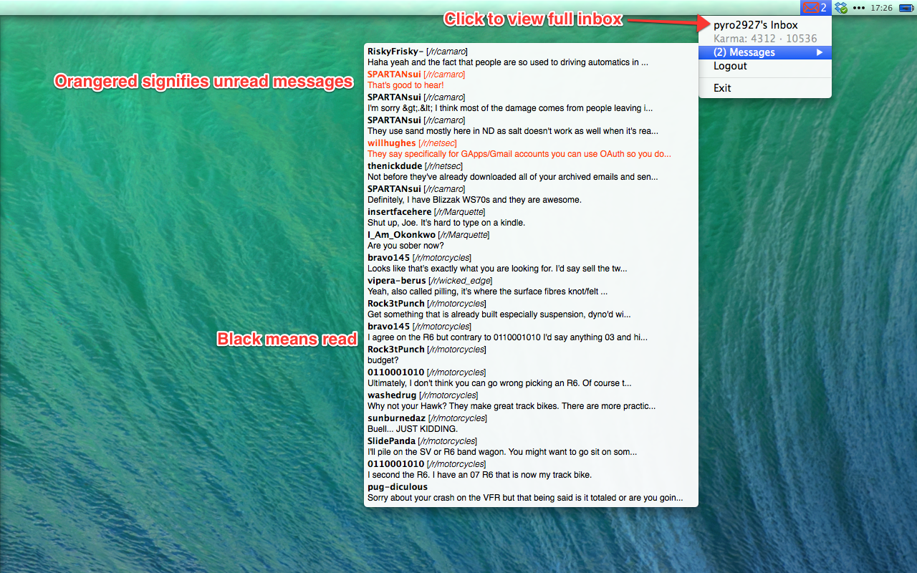Screen dimensions: 917x573
Task: Select Exit in the dropdown menu
Action: [x=722, y=88]
